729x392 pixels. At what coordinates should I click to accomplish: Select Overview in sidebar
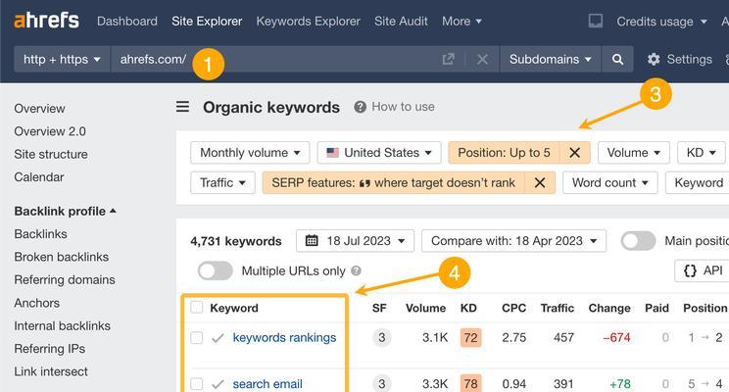tap(39, 109)
